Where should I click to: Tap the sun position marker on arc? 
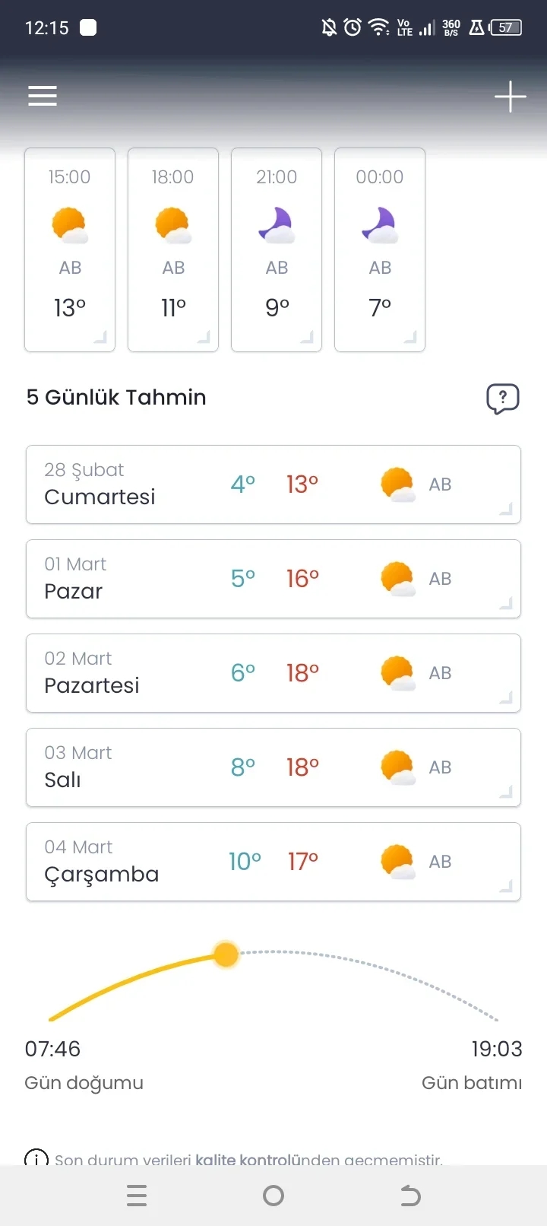coord(226,954)
